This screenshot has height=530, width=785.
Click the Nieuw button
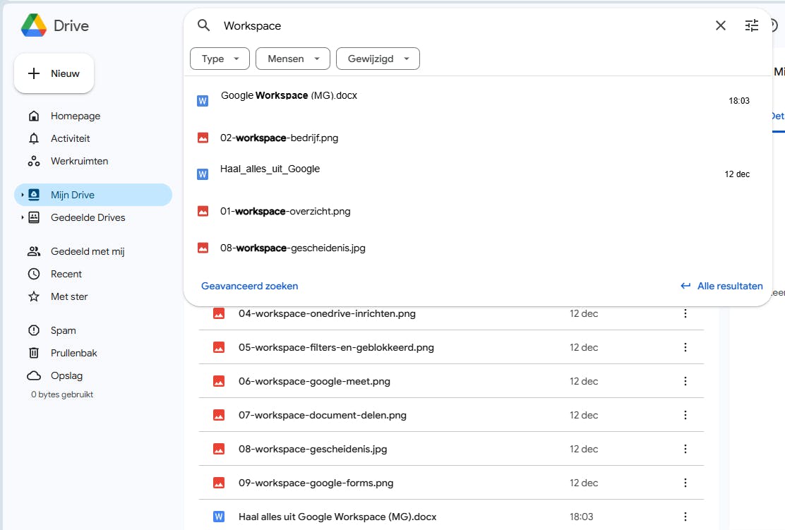[54, 73]
